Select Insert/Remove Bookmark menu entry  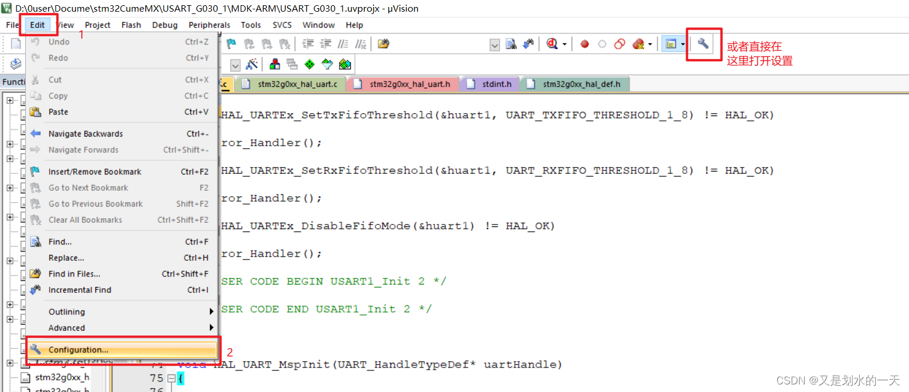pyautogui.click(x=123, y=171)
